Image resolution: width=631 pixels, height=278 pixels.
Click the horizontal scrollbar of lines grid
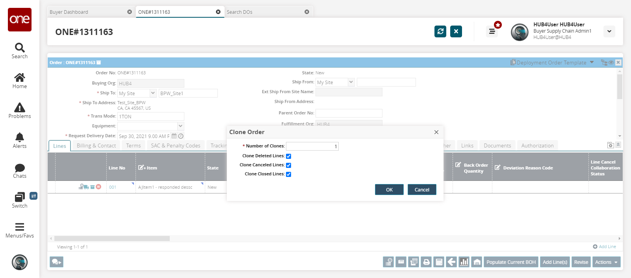pos(112,238)
